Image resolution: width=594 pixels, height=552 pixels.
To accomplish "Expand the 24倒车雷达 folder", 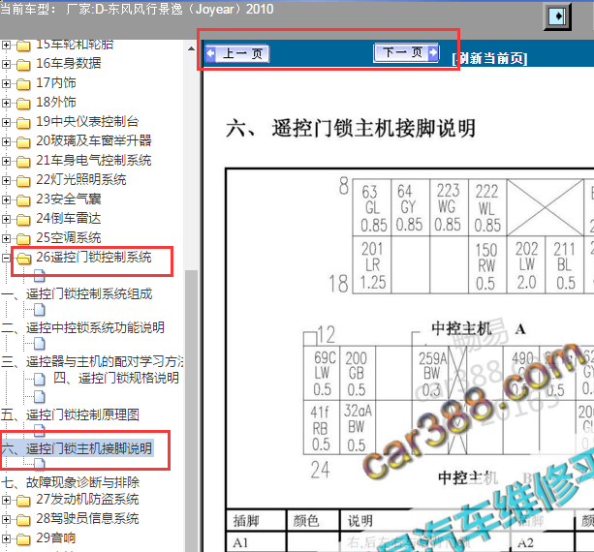I will [x=6, y=219].
